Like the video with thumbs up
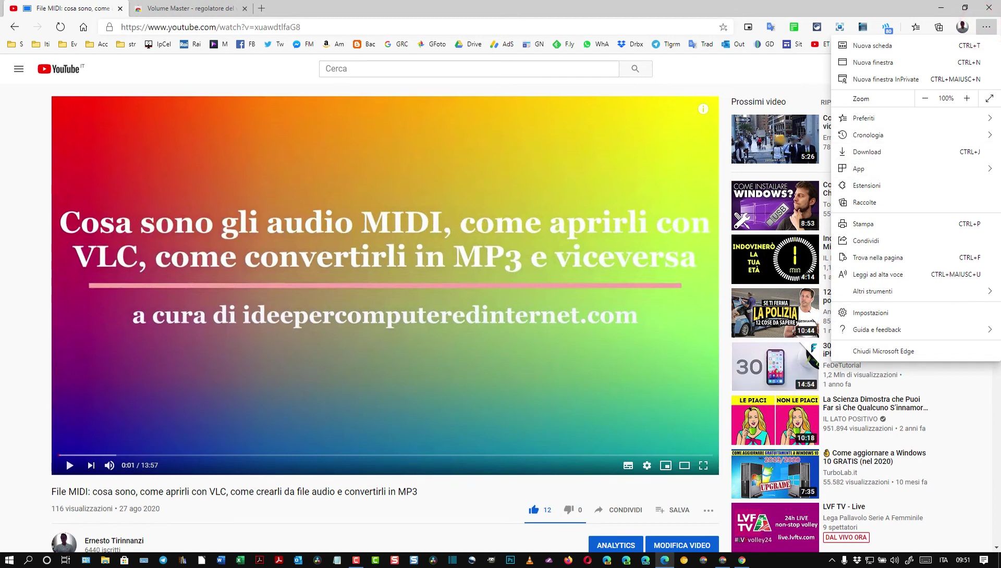1001x568 pixels. tap(533, 510)
